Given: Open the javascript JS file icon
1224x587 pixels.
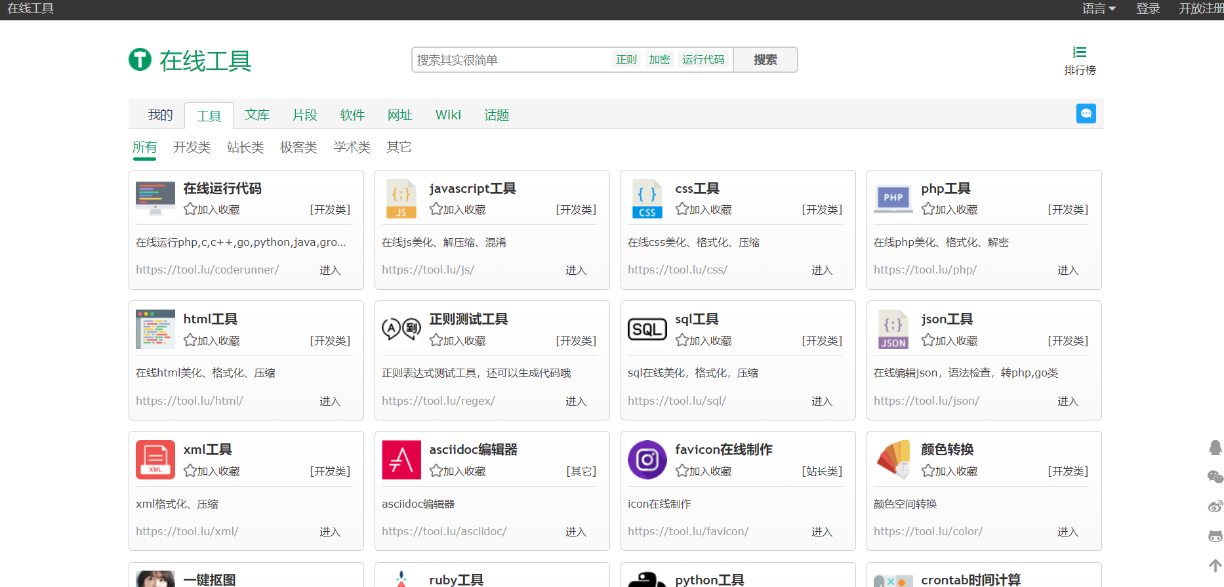Looking at the screenshot, I should click(x=401, y=199).
